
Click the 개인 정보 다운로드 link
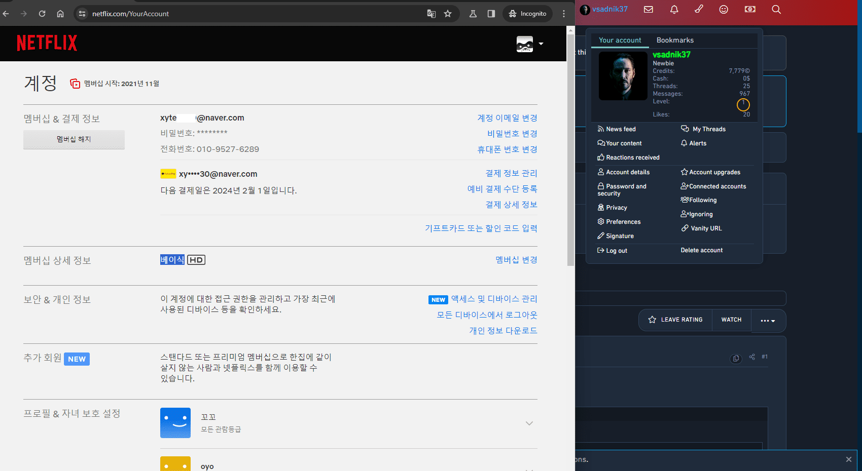(503, 331)
